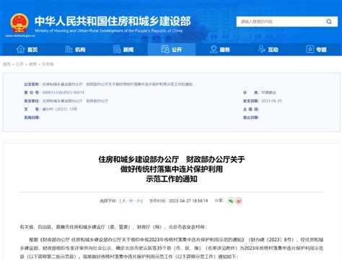This screenshot has width=342, height=263.
Task: Click the 实施日期 field label
Action: (x=32, y=118)
